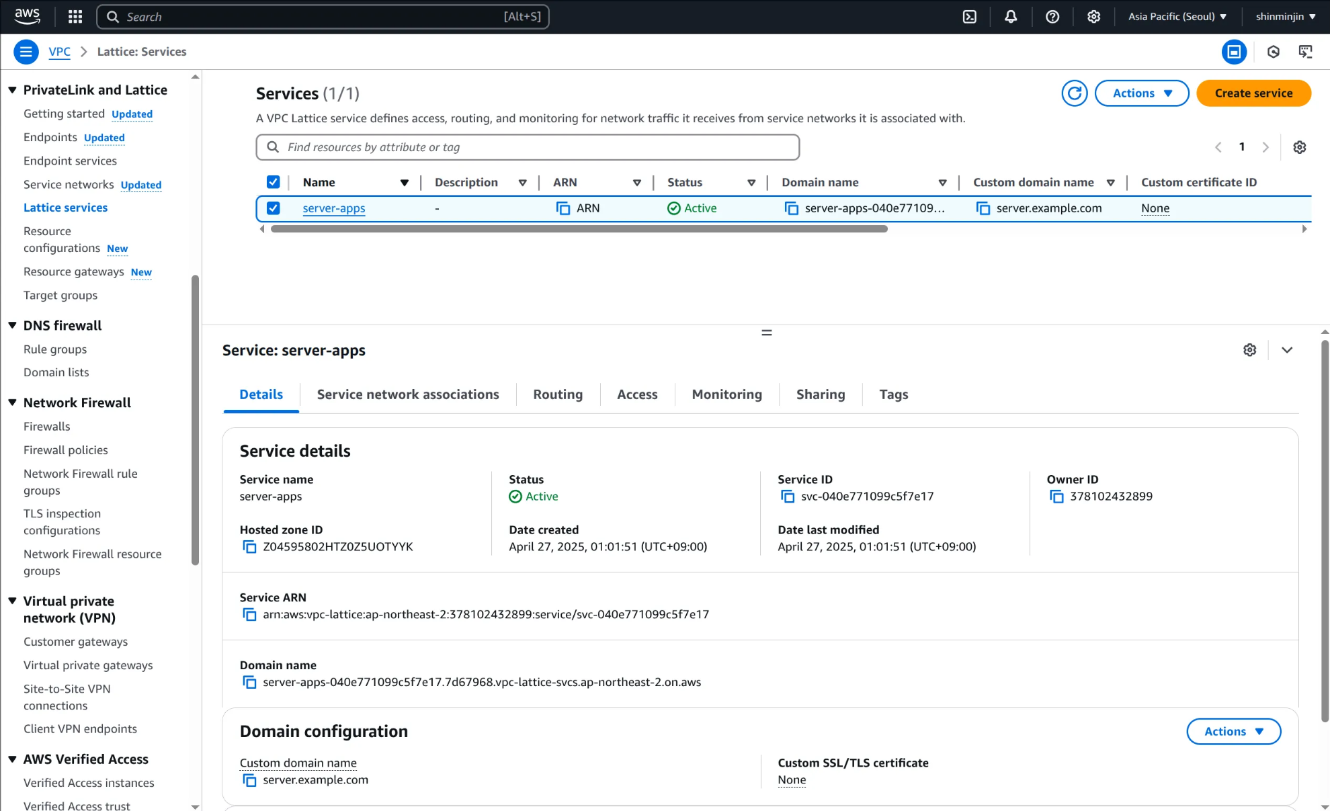Focus the Find resources filter field
Screen dimensions: 1330x811
point(528,147)
